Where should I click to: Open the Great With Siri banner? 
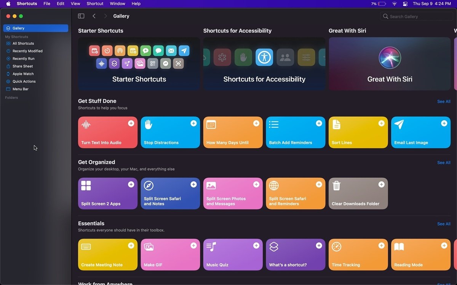point(390,64)
